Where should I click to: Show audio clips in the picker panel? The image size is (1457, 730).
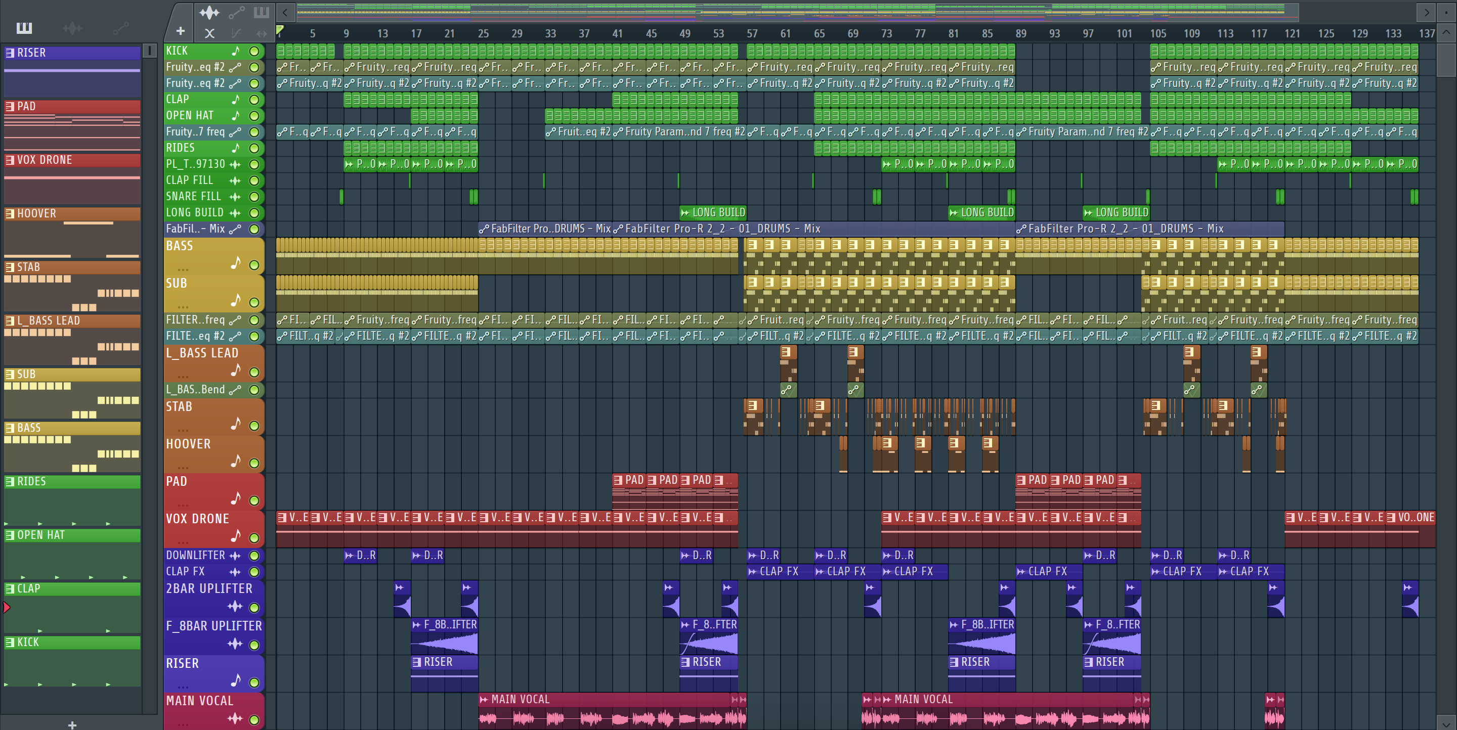tap(72, 28)
